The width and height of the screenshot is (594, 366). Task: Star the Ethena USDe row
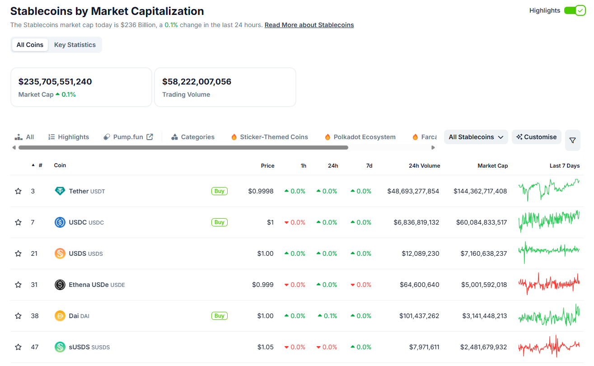tap(18, 285)
